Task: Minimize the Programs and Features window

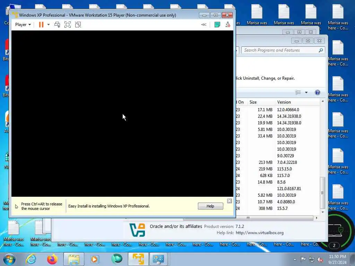Action: pos(297,41)
